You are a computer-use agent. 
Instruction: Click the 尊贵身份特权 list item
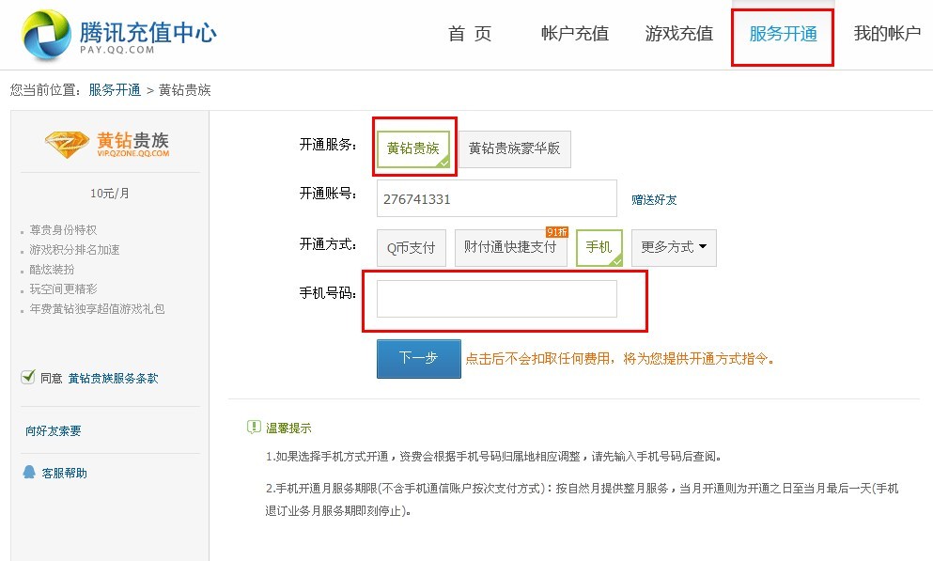coord(63,229)
